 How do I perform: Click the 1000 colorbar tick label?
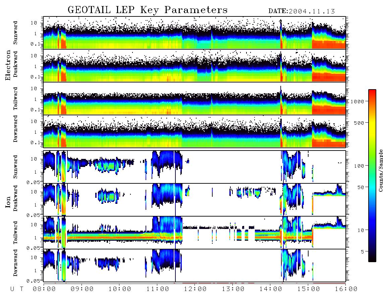click(357, 101)
